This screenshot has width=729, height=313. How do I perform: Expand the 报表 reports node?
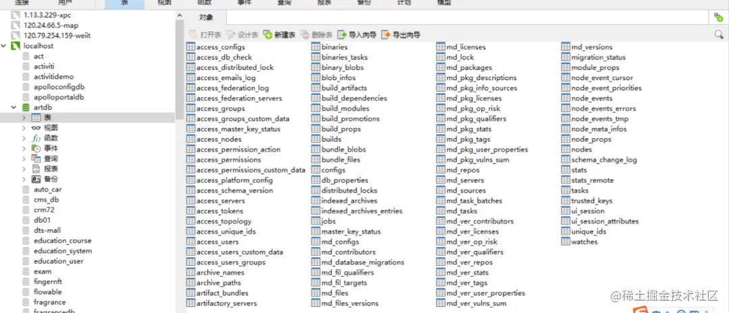pos(24,169)
